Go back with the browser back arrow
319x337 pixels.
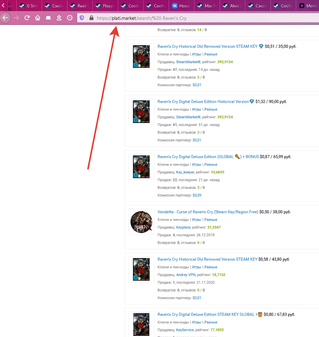tap(5, 18)
